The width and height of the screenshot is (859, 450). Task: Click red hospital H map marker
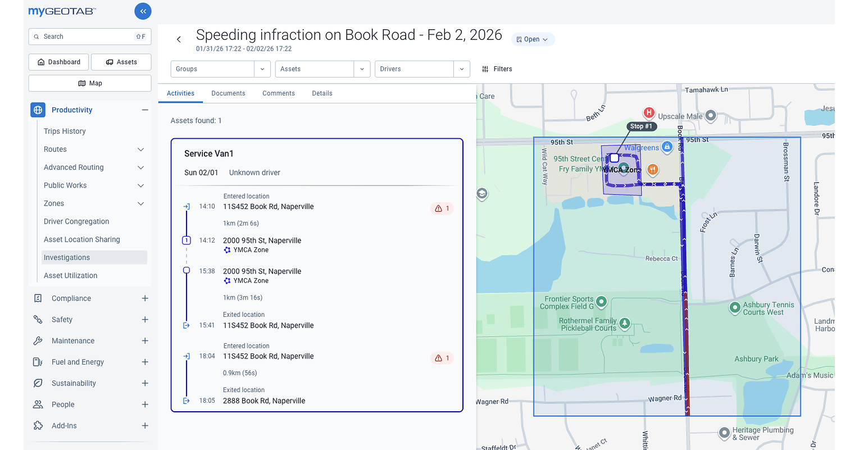click(649, 112)
